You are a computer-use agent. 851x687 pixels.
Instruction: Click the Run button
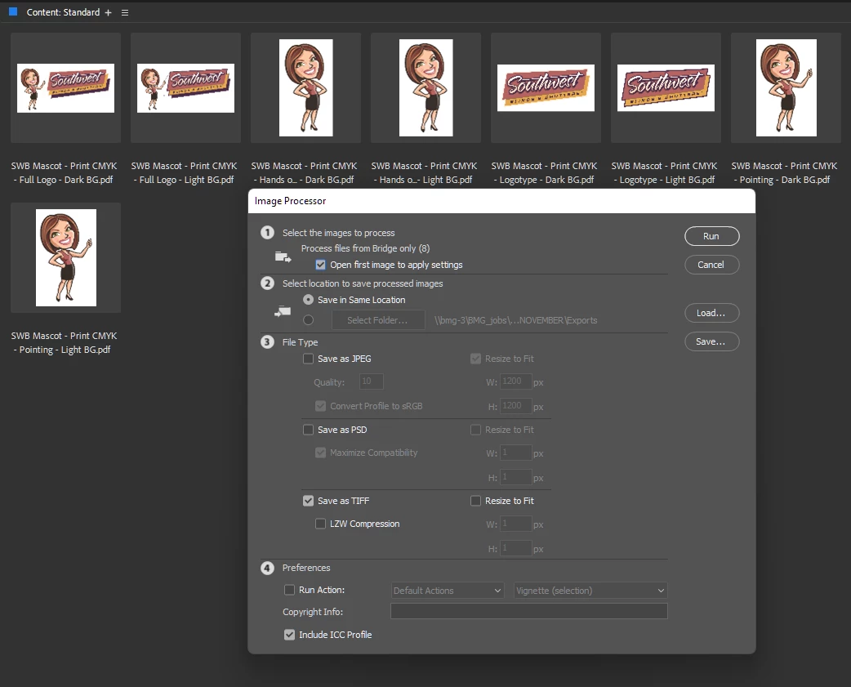coord(711,236)
